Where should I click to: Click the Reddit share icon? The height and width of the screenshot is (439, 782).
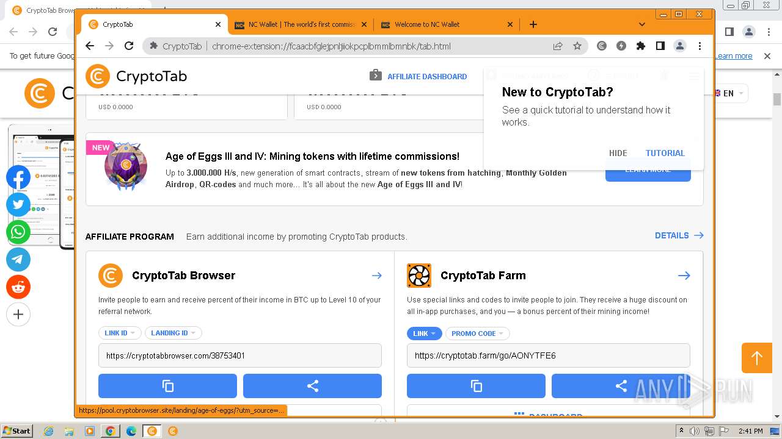pos(18,287)
